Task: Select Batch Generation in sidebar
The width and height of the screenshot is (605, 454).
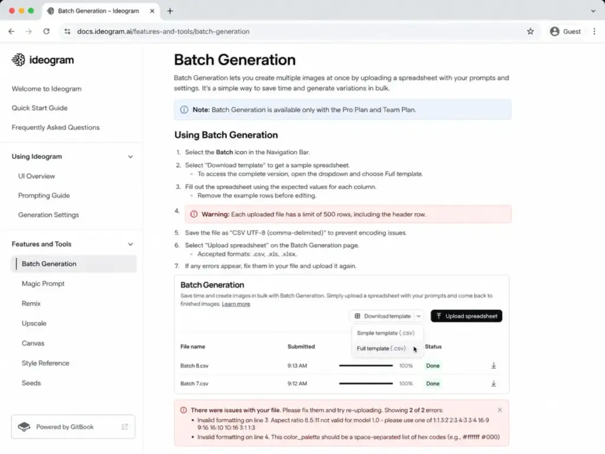Action: pos(73,264)
